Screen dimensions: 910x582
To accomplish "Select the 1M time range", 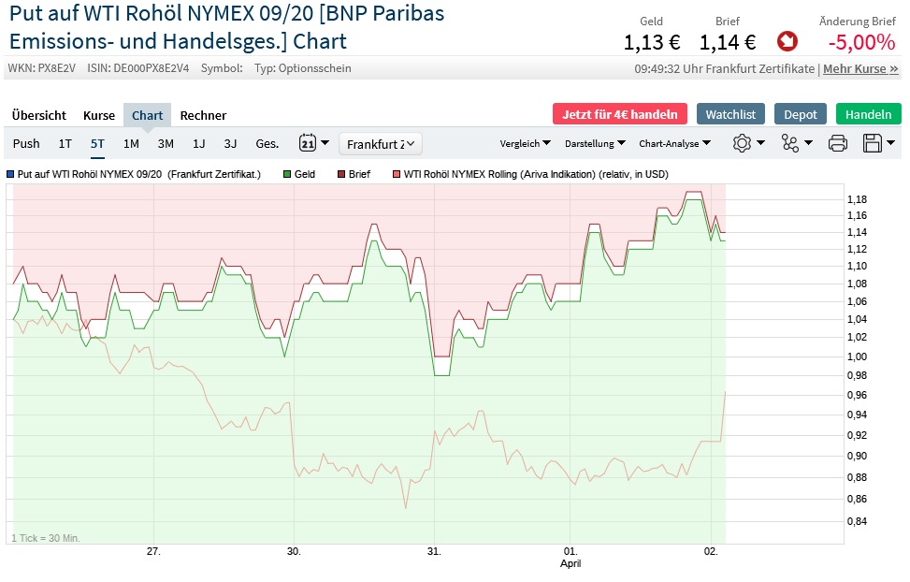I will point(131,143).
